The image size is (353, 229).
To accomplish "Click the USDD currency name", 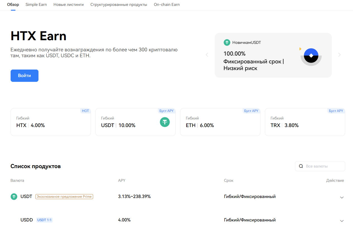I will point(27,220).
